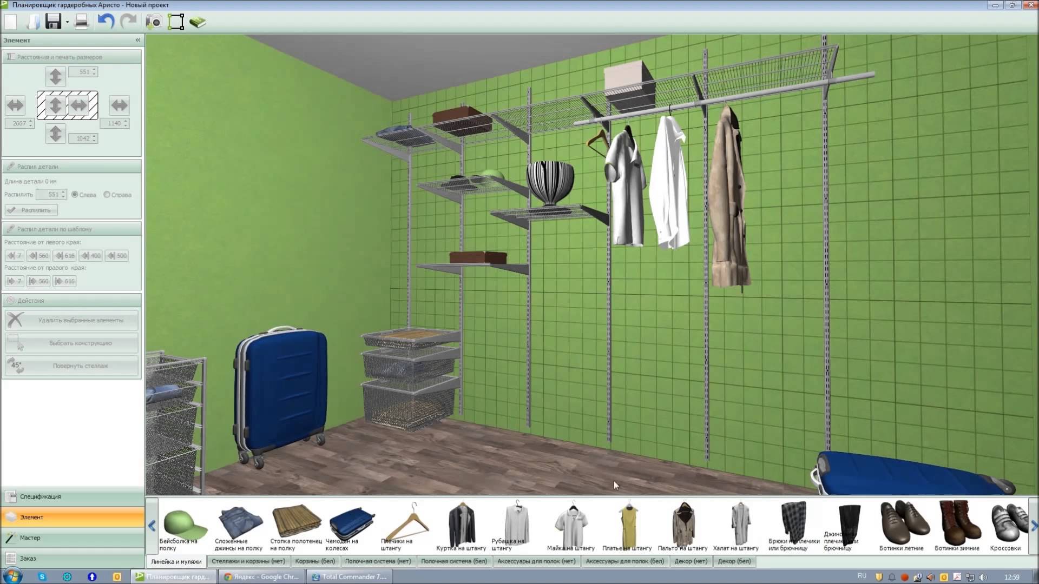
Task: Click the Save floppy disk icon
Action: tap(53, 22)
